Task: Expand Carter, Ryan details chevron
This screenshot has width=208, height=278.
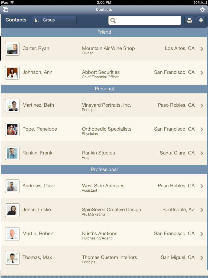Action: pyautogui.click(x=201, y=49)
